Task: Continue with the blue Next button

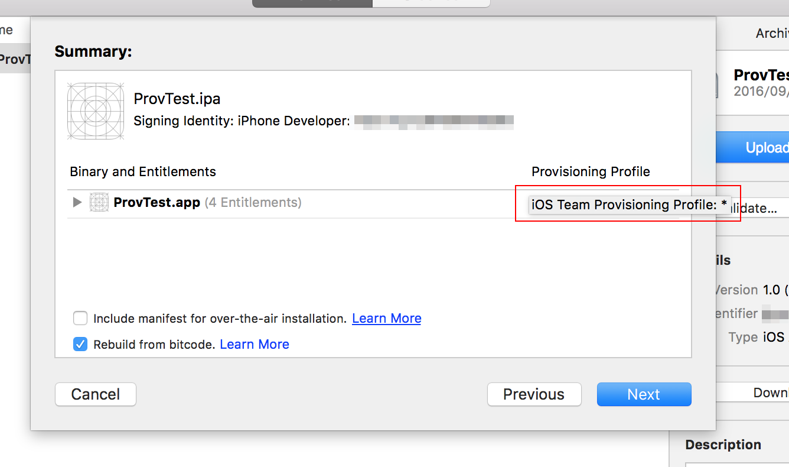Action: (644, 394)
